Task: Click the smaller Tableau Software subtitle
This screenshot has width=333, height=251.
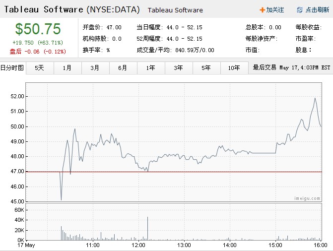Action: (175, 10)
